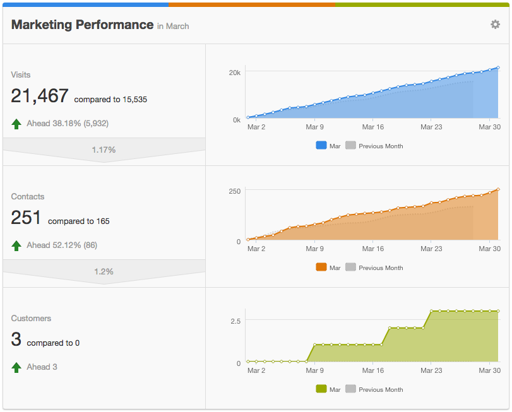Click the 'compared to 0' text
Screen dimensions: 512x412
[x=53, y=343]
